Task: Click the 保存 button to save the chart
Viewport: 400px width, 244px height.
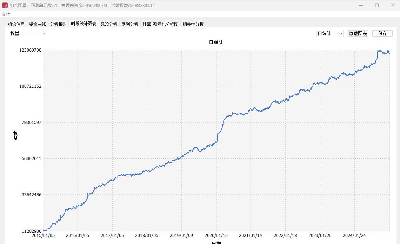Action: 382,33
